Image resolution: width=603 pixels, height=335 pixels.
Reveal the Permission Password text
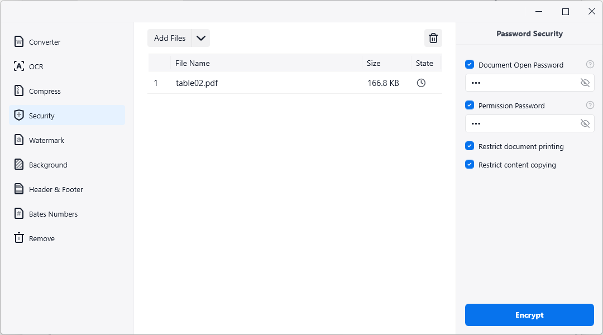[x=585, y=123]
